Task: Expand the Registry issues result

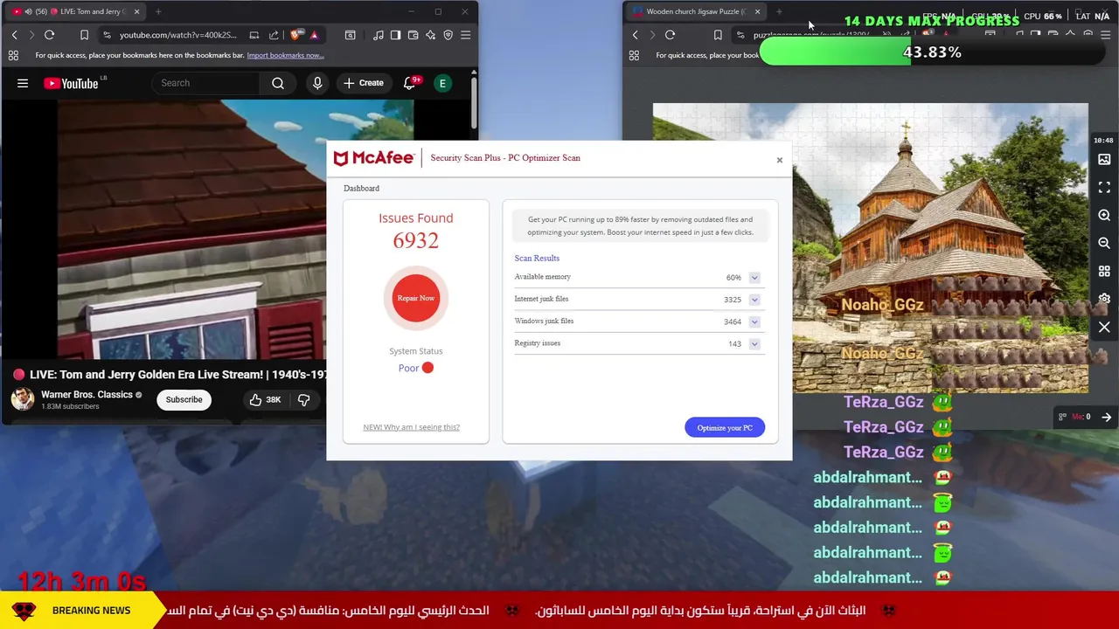Action: point(754,344)
